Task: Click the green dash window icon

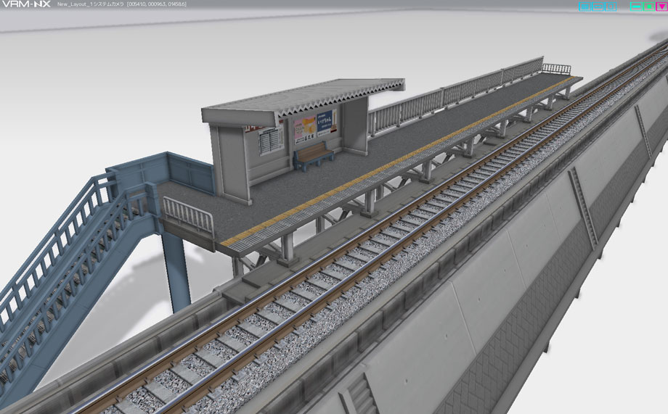Action: [x=635, y=7]
